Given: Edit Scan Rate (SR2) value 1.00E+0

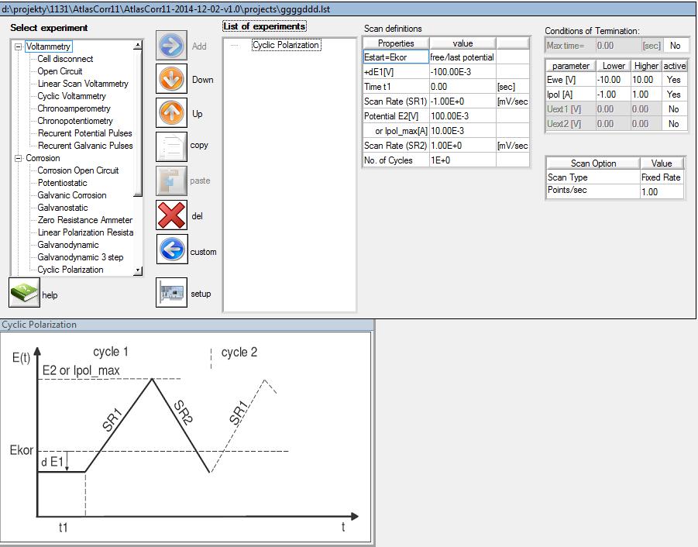Looking at the screenshot, I should click(462, 145).
